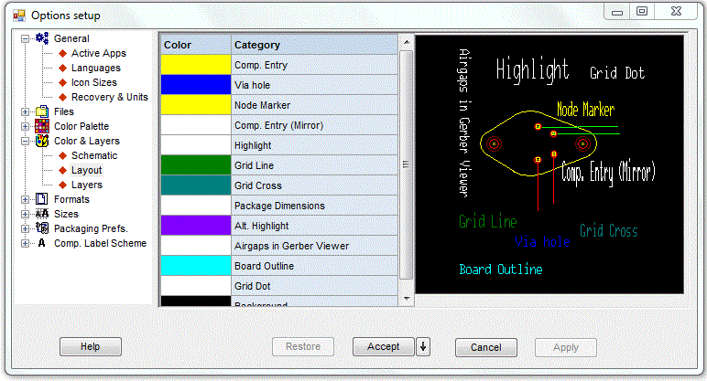Click the Color & Layers icon

point(42,141)
